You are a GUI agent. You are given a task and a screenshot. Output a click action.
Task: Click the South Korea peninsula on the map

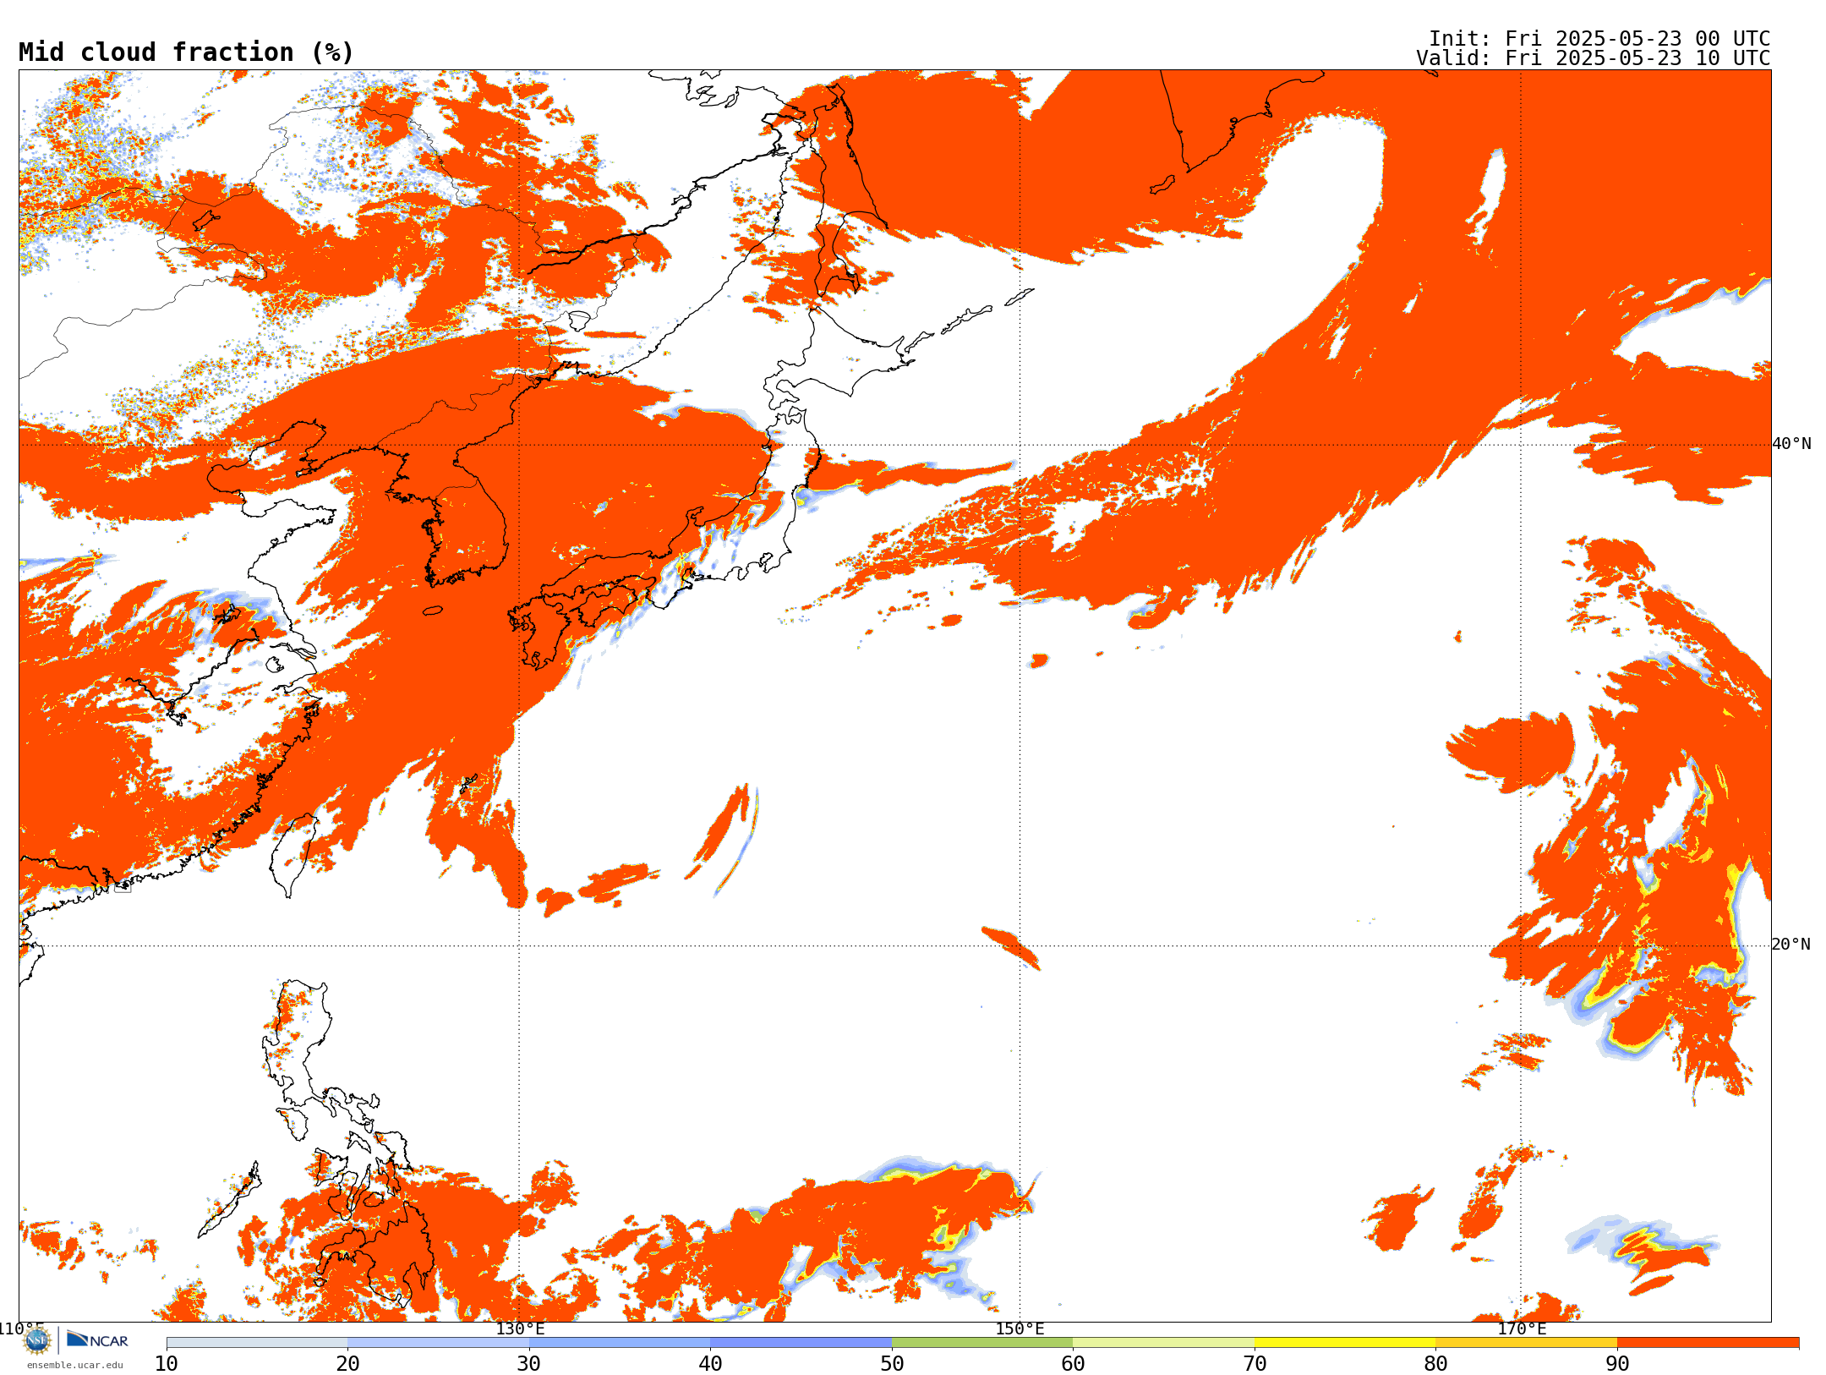(469, 533)
